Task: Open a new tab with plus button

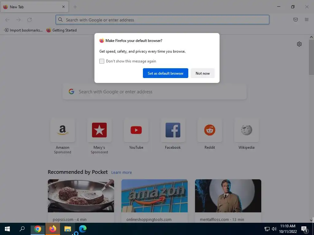Action: (x=75, y=7)
